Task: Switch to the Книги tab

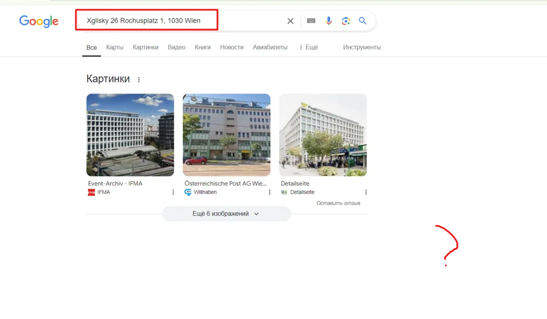Action: coord(203,47)
